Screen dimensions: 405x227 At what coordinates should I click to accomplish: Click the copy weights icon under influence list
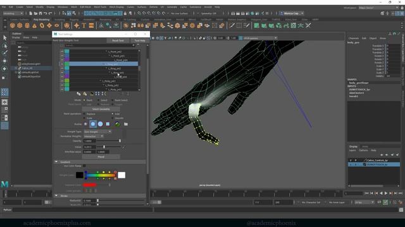[x=78, y=94]
